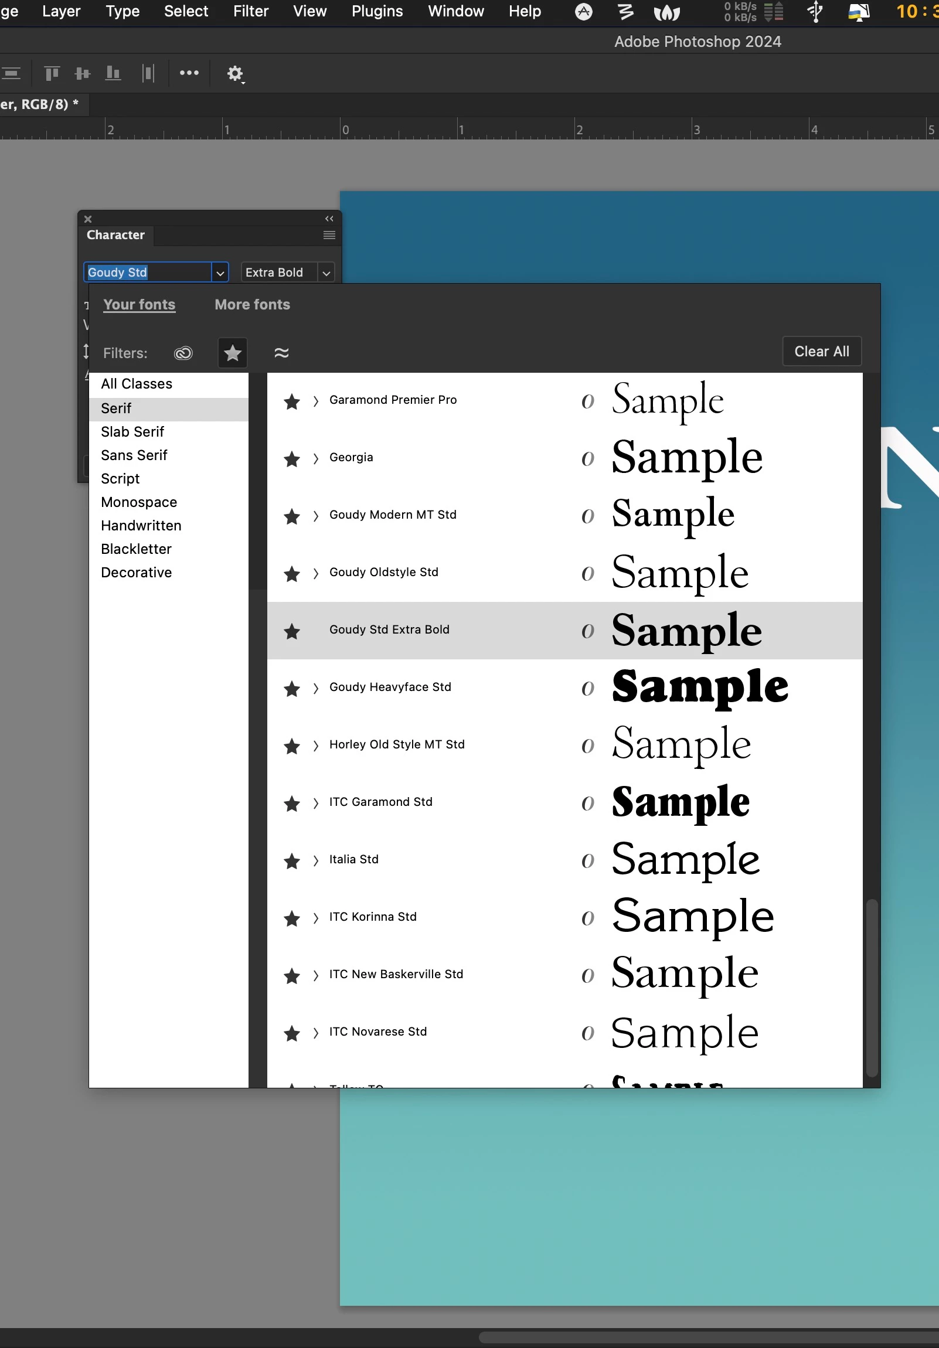This screenshot has width=939, height=1348.
Task: Toggle favorite star for Horley Old Style MT Std
Action: point(292,746)
